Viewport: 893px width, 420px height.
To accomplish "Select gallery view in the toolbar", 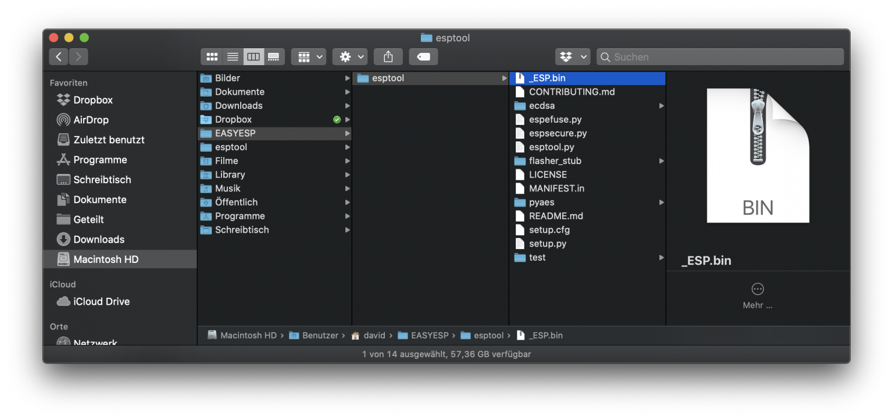I will (273, 56).
